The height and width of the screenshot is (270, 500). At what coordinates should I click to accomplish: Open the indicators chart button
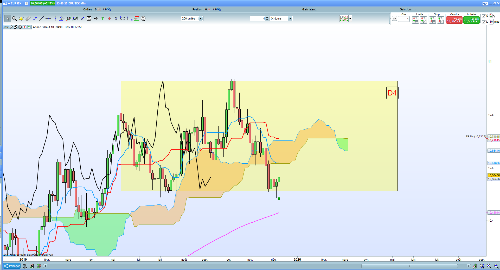click(344, 18)
